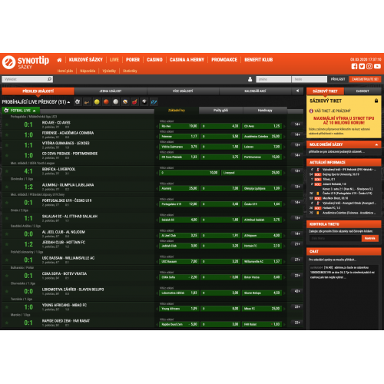The height and width of the screenshot is (384, 384).
Task: Collapse the Moje dnešní sázky panel
Action: [376, 144]
